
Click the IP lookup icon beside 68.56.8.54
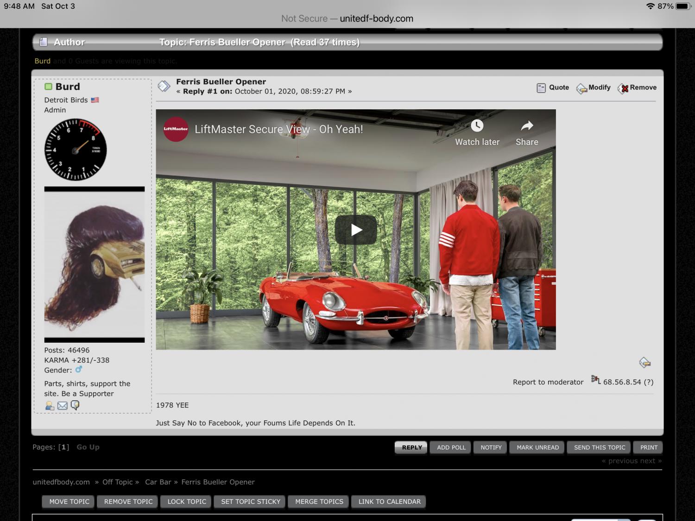pyautogui.click(x=596, y=380)
